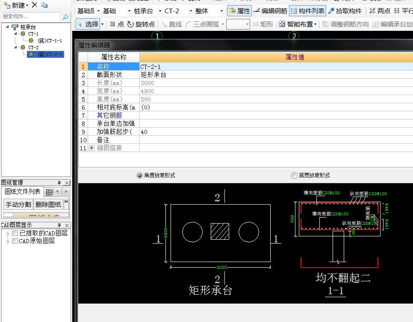This screenshot has height=322, width=413.
Task: Click 横向面筋 C20@100 rebar label
Action: point(322,193)
